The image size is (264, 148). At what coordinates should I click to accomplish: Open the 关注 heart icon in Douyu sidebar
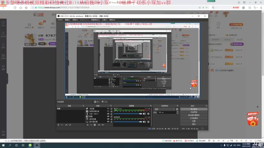3,23
